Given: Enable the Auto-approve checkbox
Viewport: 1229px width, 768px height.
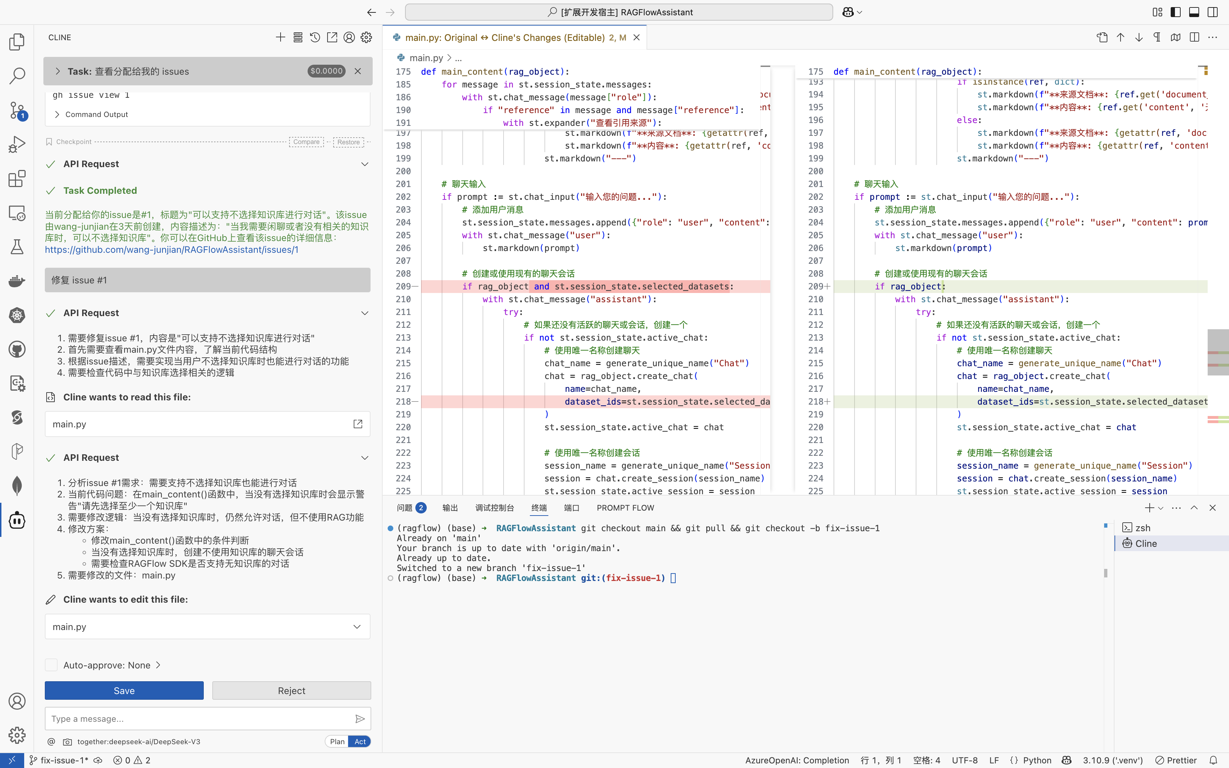Looking at the screenshot, I should (x=51, y=665).
